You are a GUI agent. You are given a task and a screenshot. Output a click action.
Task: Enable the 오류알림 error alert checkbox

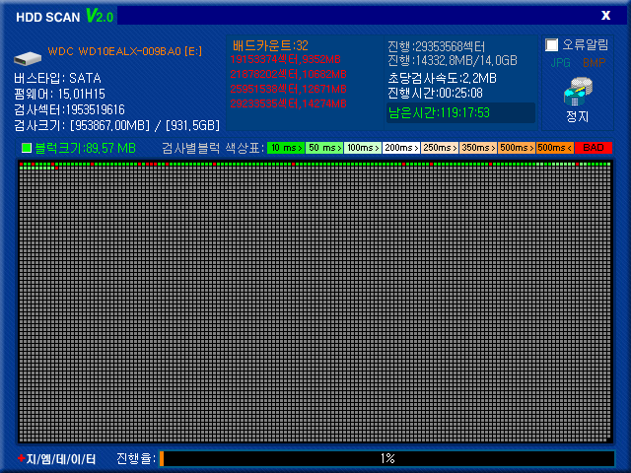[552, 44]
